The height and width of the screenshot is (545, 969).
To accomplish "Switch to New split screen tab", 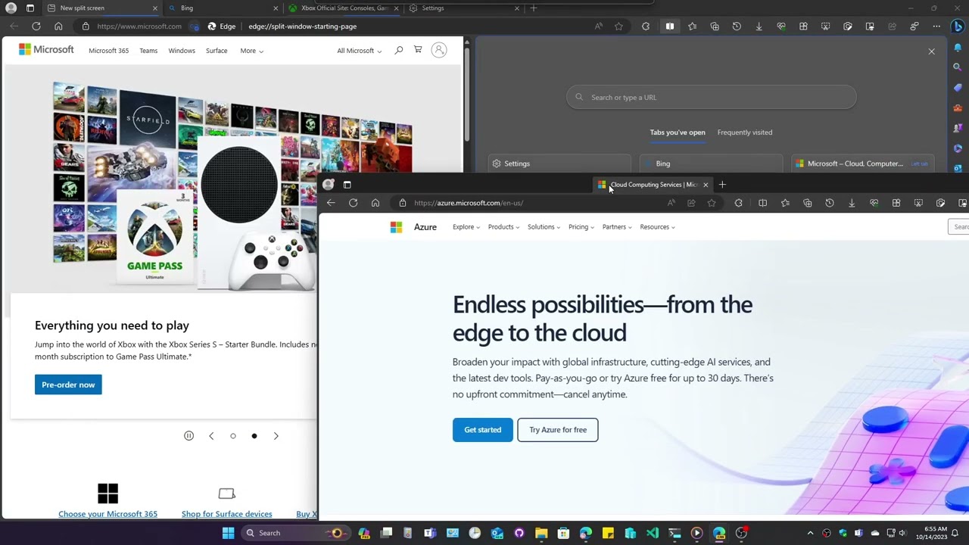I will [102, 8].
